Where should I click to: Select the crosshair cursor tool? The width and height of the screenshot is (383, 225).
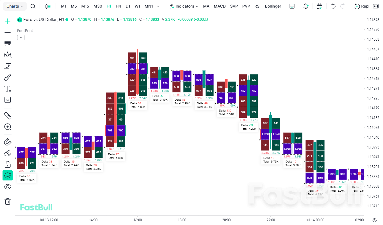click(x=8, y=21)
